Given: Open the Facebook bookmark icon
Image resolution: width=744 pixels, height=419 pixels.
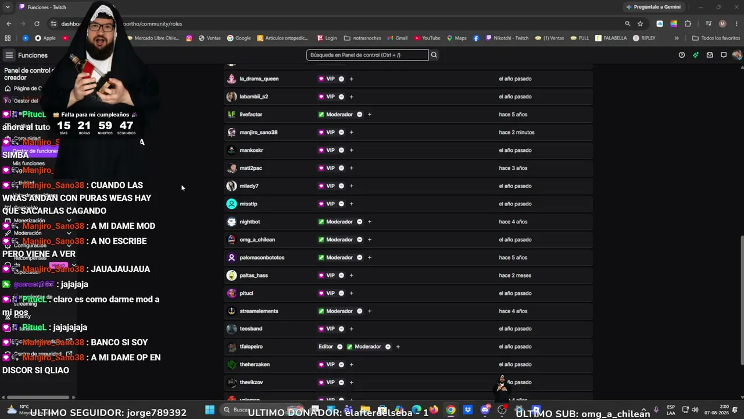Looking at the screenshot, I should [x=476, y=38].
